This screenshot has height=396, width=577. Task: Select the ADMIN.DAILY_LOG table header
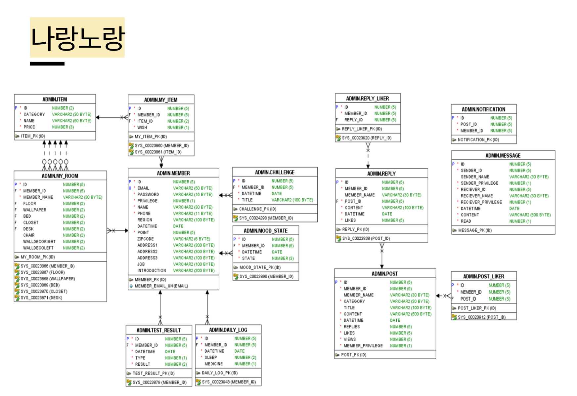[x=228, y=330]
